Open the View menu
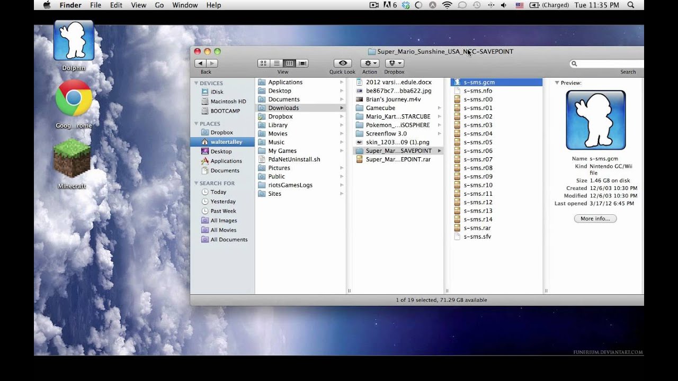 [x=138, y=5]
